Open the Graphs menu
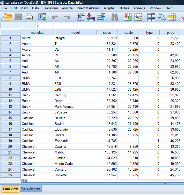 (109, 8)
